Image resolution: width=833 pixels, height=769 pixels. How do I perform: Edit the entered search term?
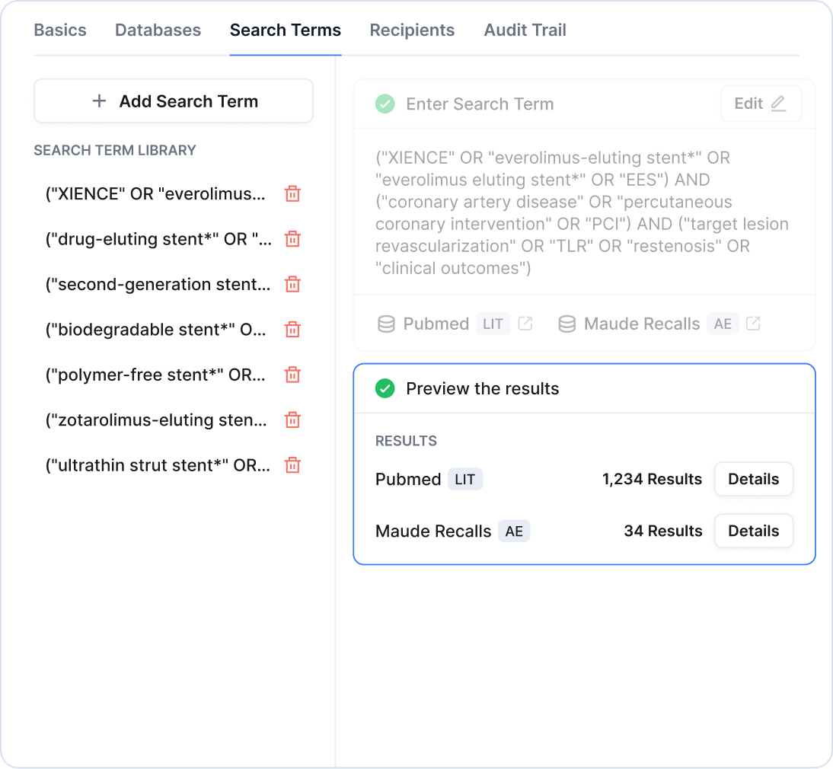[x=760, y=104]
